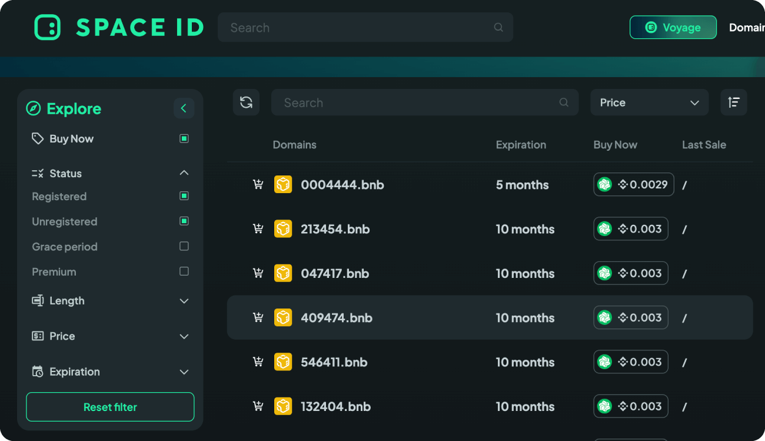
Task: Click the 0.003 buy button for 213454.bnb
Action: (x=631, y=229)
